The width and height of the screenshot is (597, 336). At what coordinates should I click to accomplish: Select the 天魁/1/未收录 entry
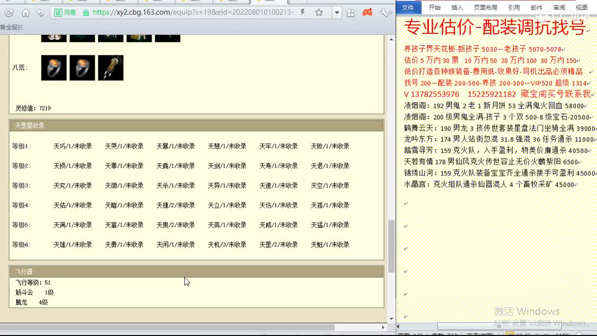click(x=330, y=244)
